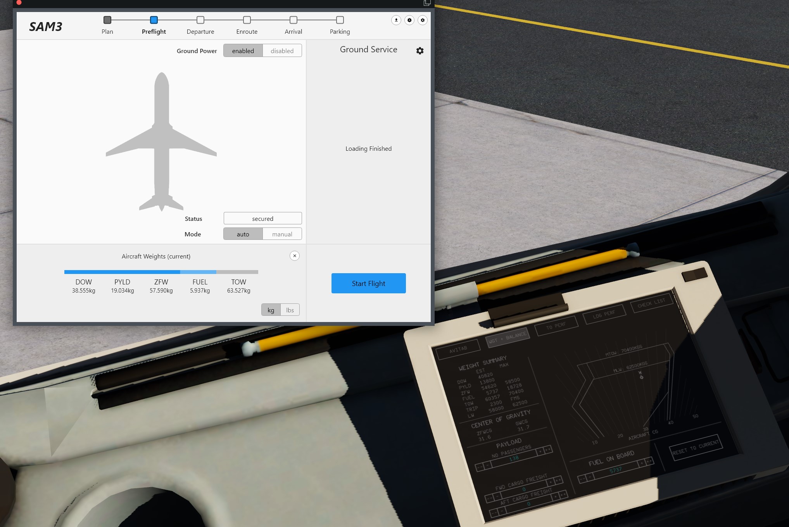This screenshot has height=527, width=789.
Task: Increase FWD cargo freight with single plus
Action: pos(551,482)
